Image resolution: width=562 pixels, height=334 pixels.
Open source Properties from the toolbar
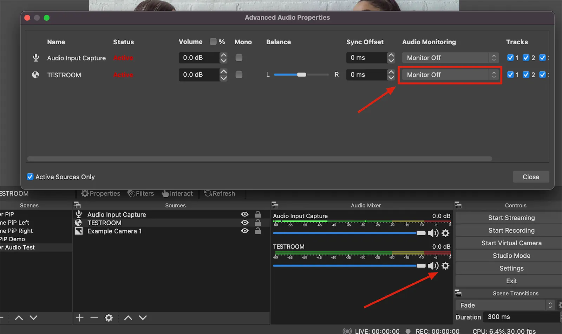pyautogui.click(x=100, y=193)
